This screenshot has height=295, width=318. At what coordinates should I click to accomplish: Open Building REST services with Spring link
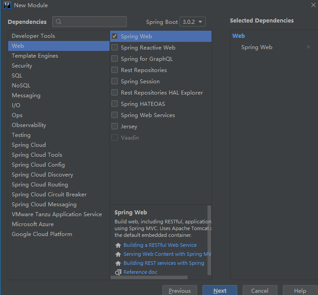(x=164, y=263)
